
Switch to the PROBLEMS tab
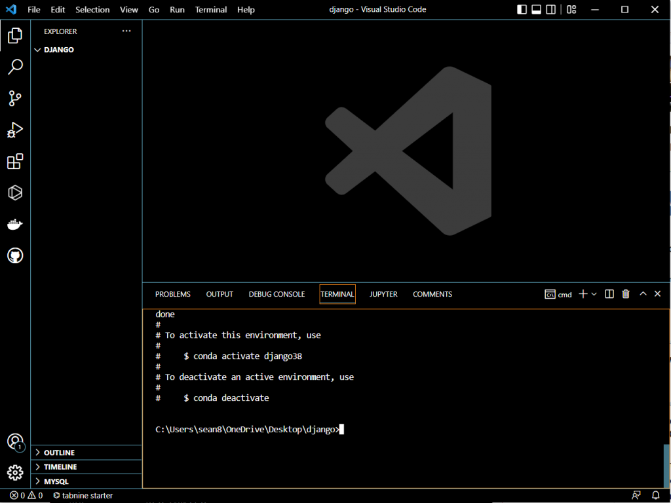pos(173,294)
